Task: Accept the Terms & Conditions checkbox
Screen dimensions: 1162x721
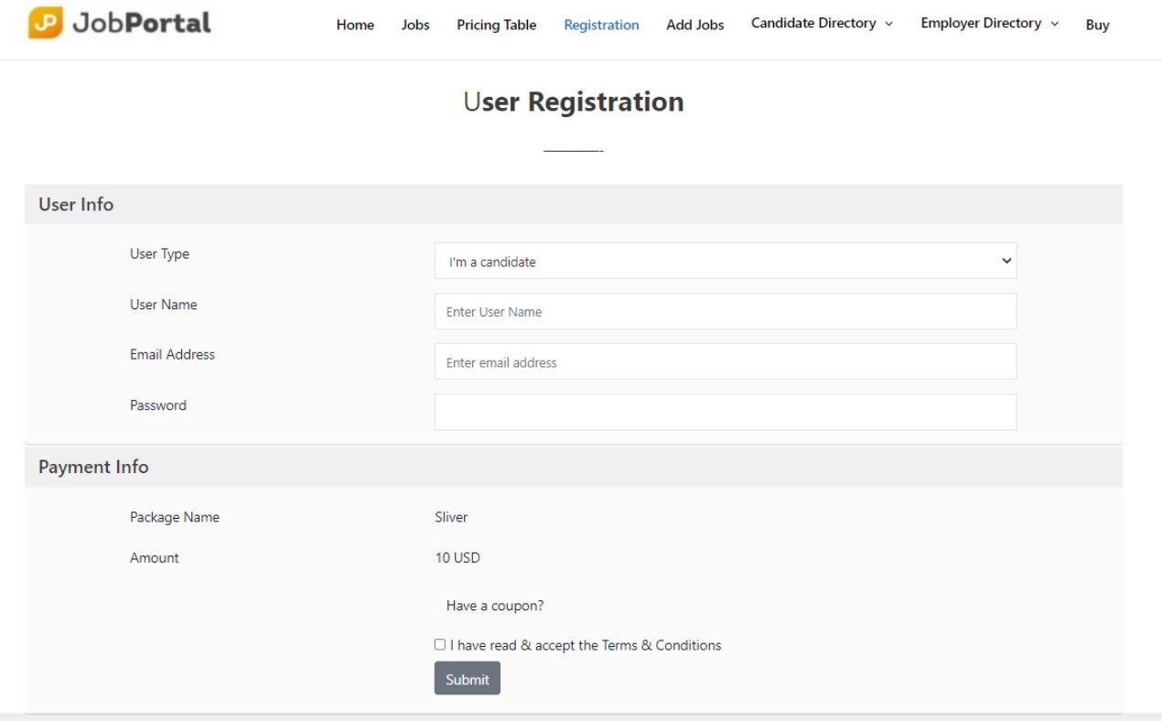Action: pos(440,644)
